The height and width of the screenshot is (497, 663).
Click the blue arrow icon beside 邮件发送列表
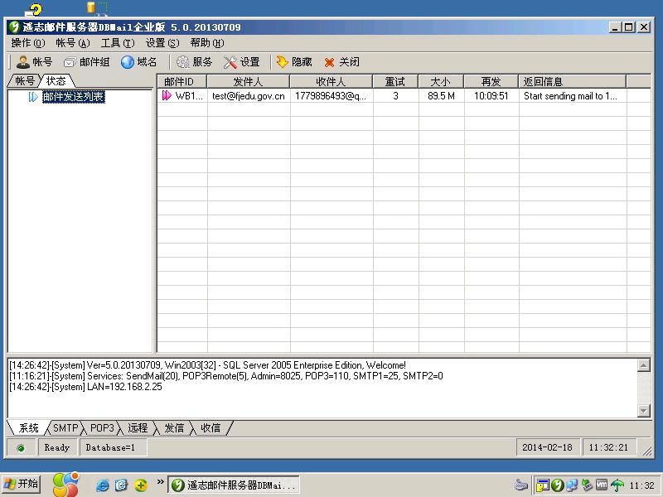(x=33, y=97)
